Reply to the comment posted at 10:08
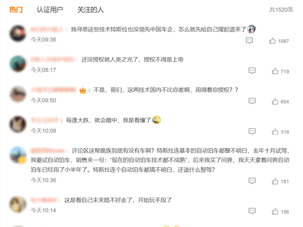The image size is (303, 227). pyautogui.click(x=252, y=131)
